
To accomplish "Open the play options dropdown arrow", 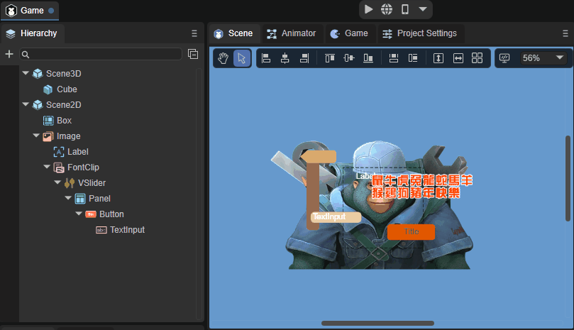I will (423, 9).
